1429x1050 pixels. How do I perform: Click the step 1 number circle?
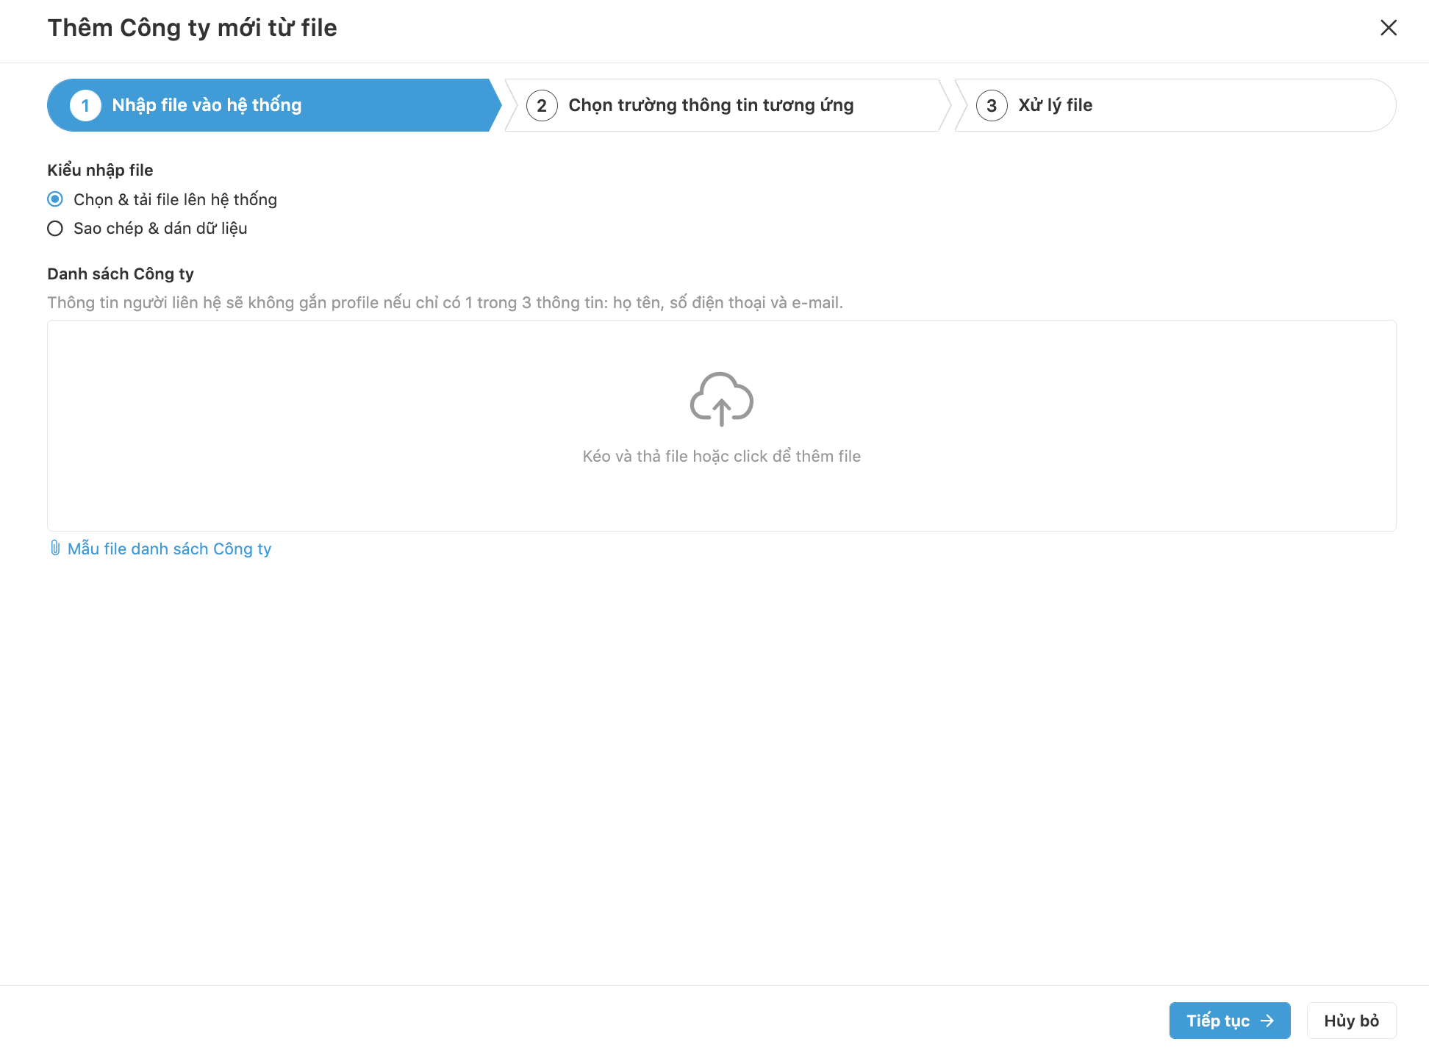point(85,105)
